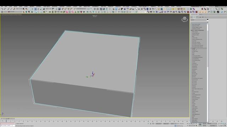Click the Maximize Viewport Toggle icon
The image size is (227, 127).
click(x=225, y=126)
